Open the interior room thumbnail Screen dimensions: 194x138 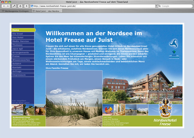click(x=119, y=110)
